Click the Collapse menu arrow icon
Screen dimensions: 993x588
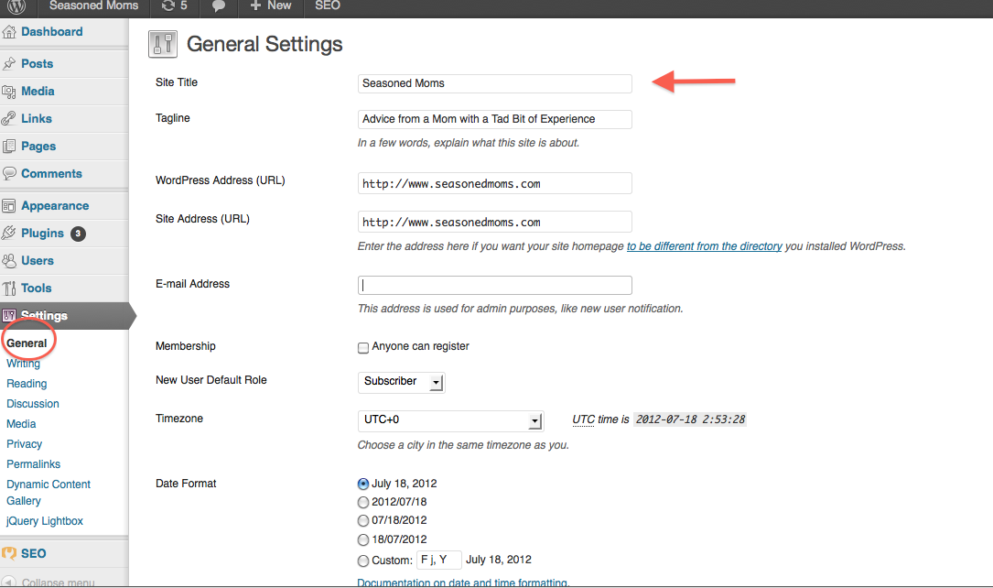[9, 582]
